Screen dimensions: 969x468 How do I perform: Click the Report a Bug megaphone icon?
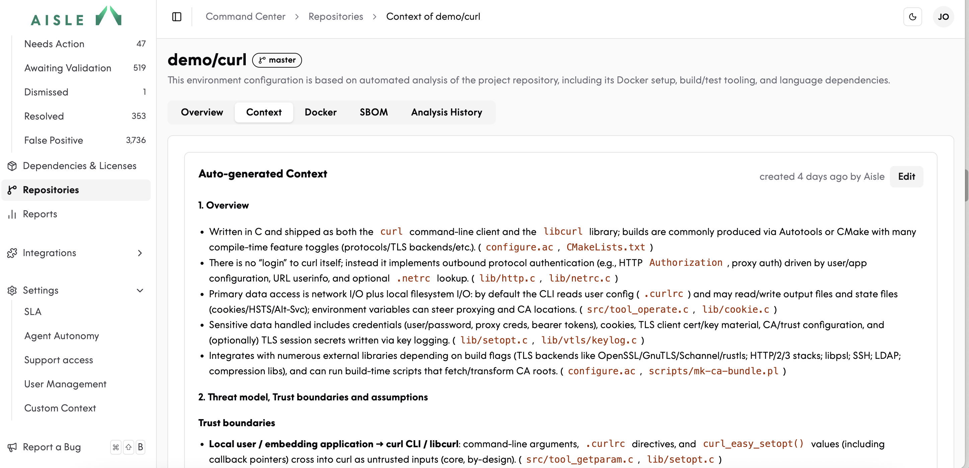(12, 447)
